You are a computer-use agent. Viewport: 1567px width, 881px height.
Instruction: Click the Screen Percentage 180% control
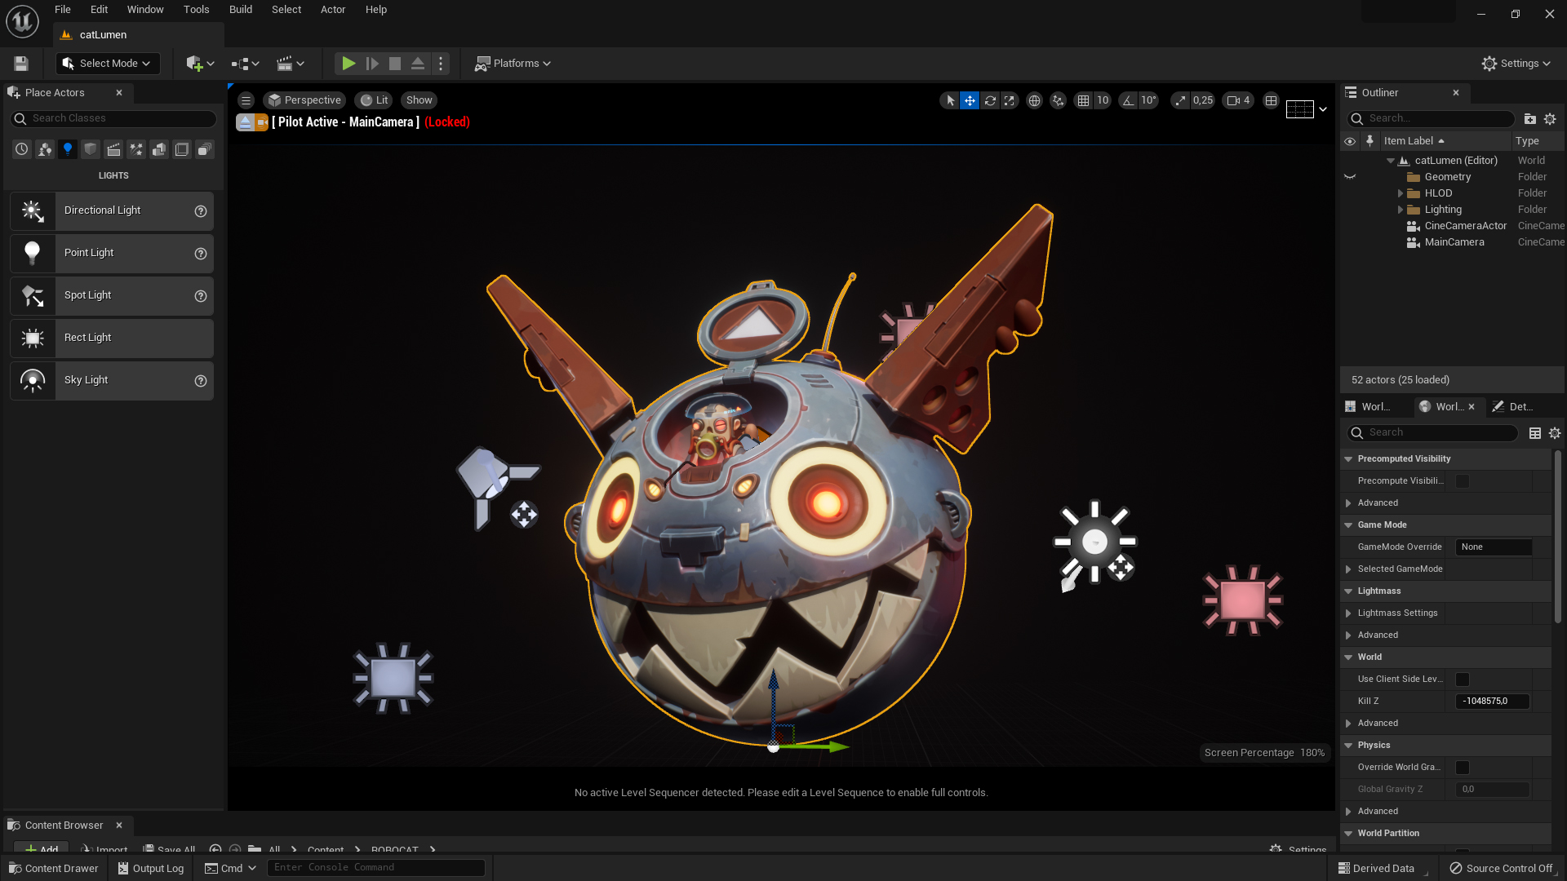[x=1263, y=752]
